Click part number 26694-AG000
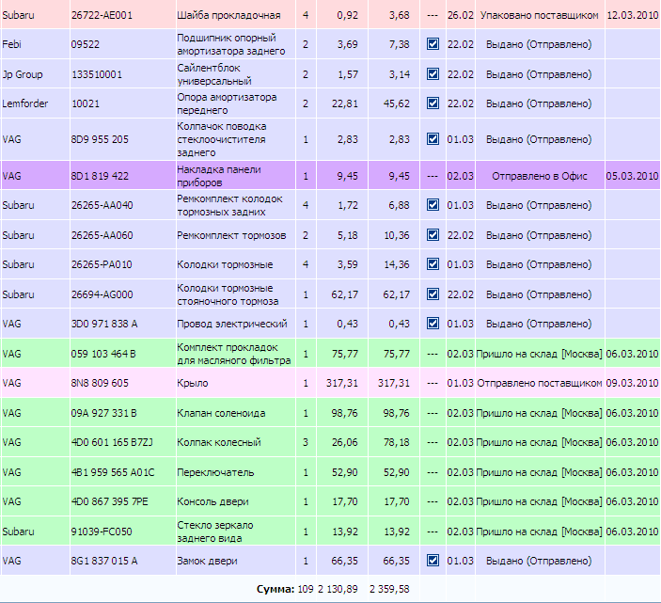The height and width of the screenshot is (603, 661). [102, 294]
